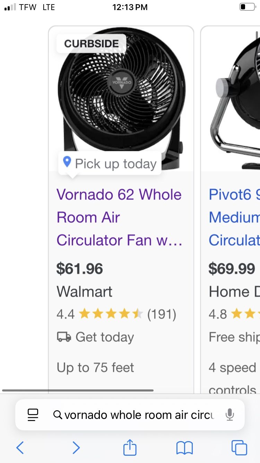Open the tabs overview icon
The image size is (260, 463).
coord(239,448)
